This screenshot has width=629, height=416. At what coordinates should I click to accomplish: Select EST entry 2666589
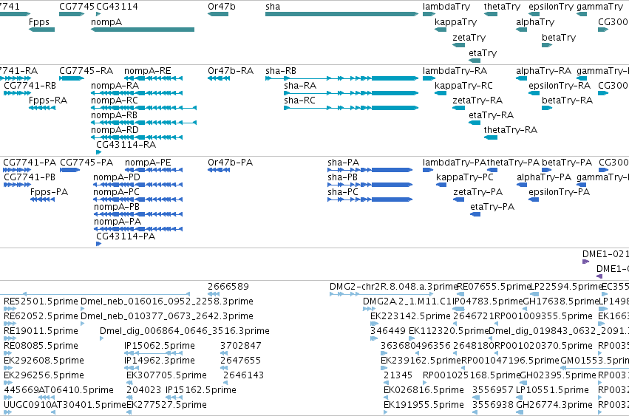[228, 287]
